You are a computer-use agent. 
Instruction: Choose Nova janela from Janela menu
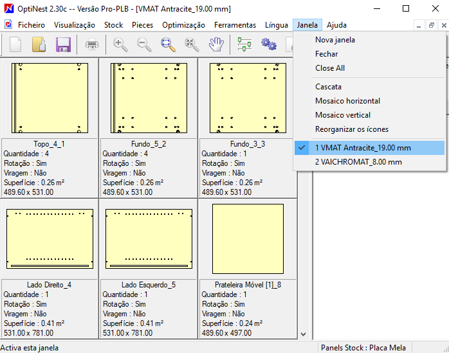[334, 40]
